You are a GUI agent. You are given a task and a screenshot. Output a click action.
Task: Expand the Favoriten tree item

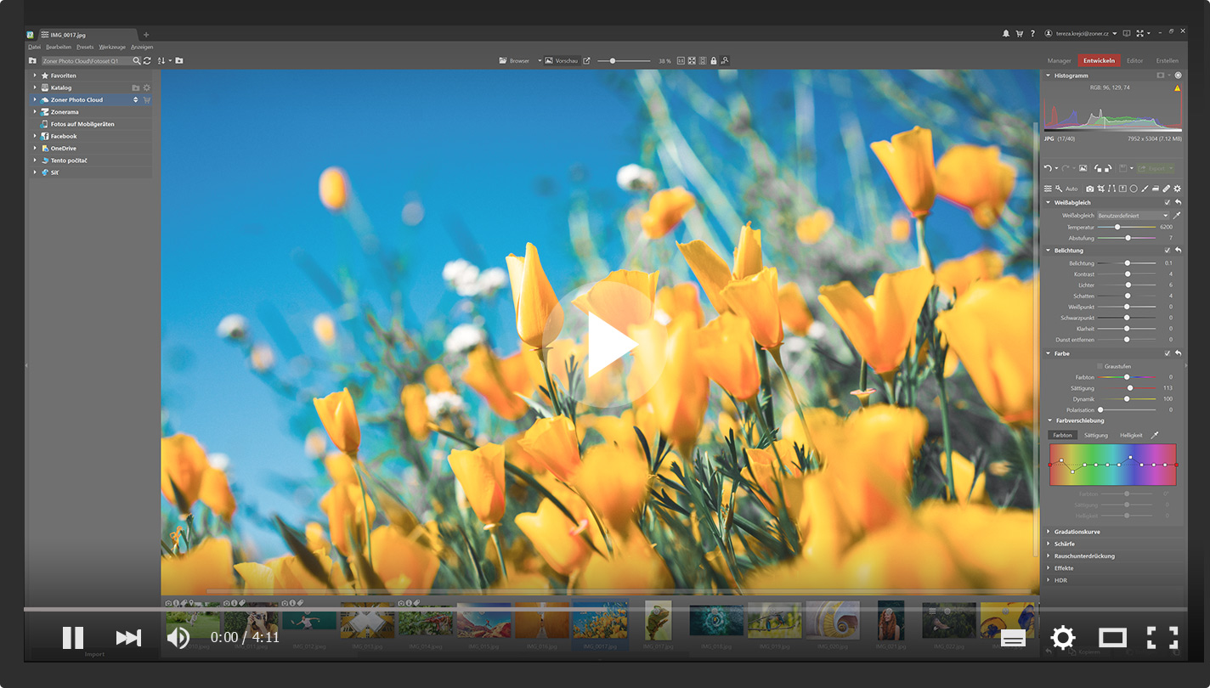coord(35,76)
